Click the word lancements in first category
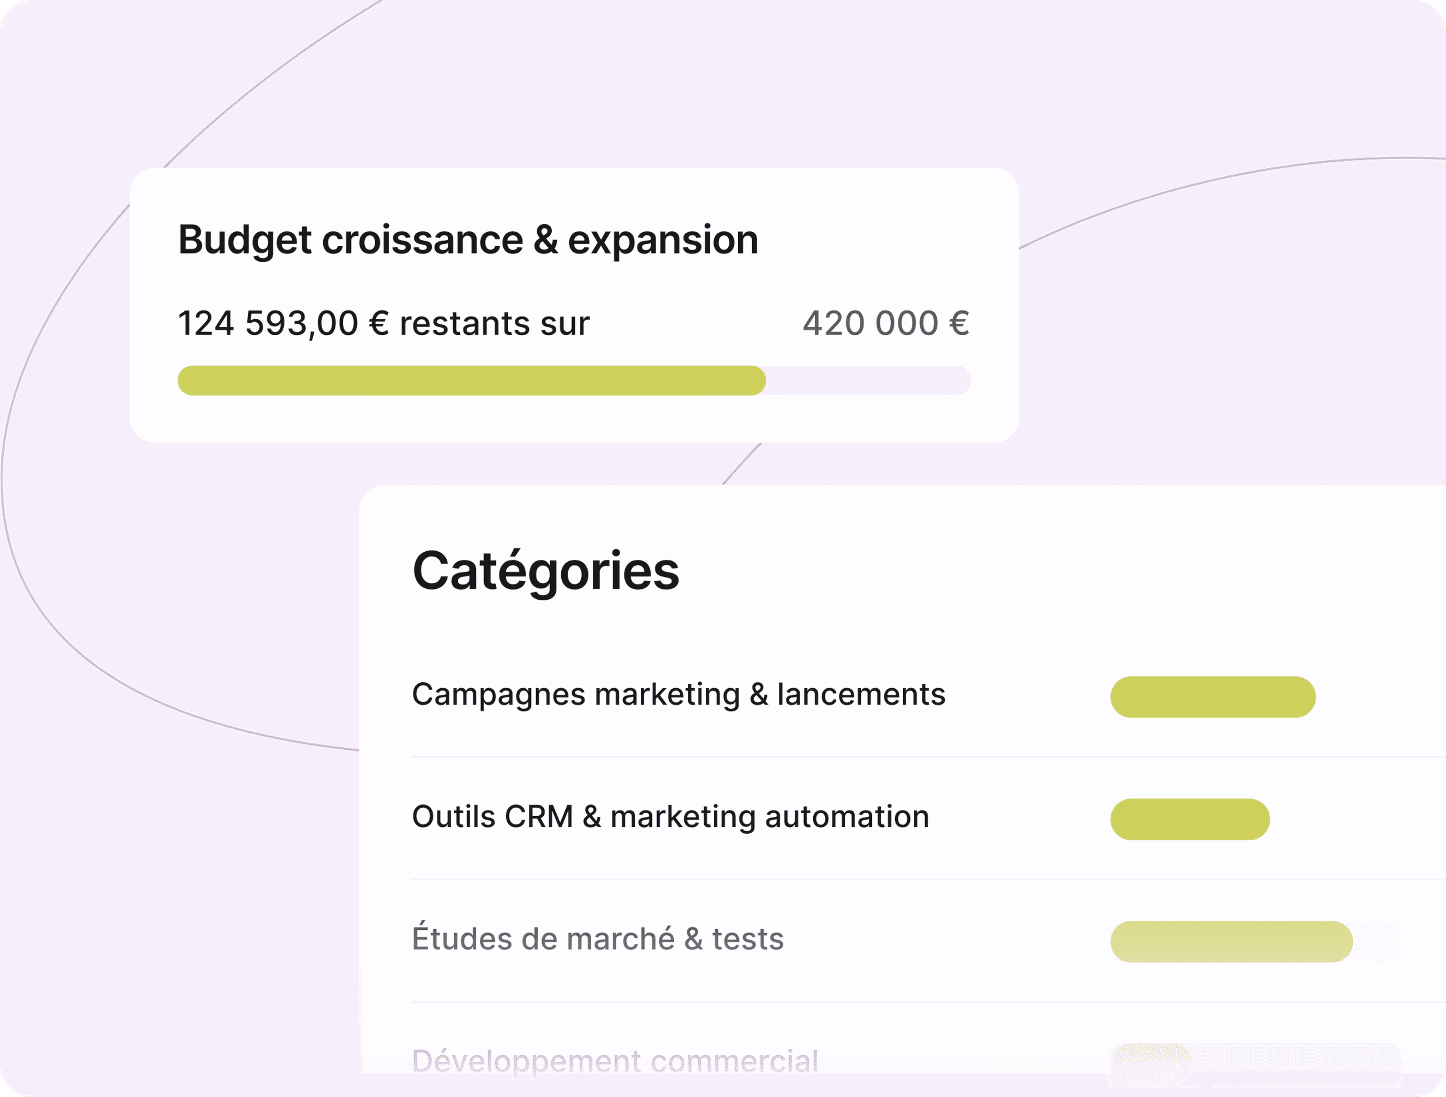The height and width of the screenshot is (1097, 1446). click(x=861, y=694)
